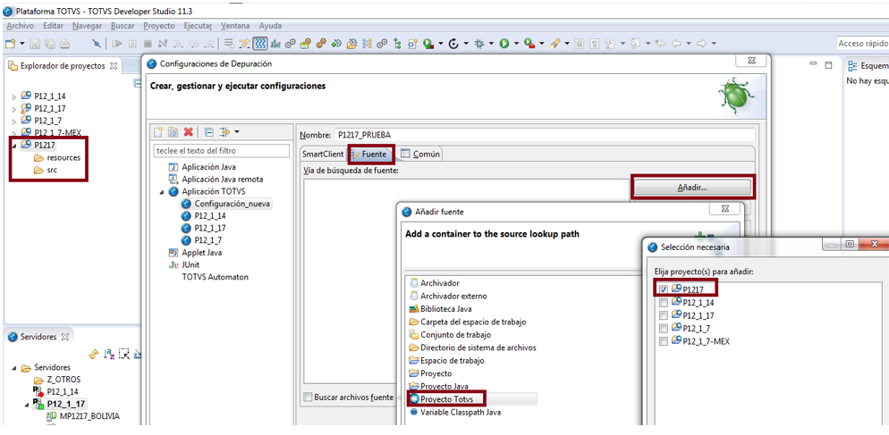Select the Fuente tab
Screen dimensions: 889x435
[371, 154]
